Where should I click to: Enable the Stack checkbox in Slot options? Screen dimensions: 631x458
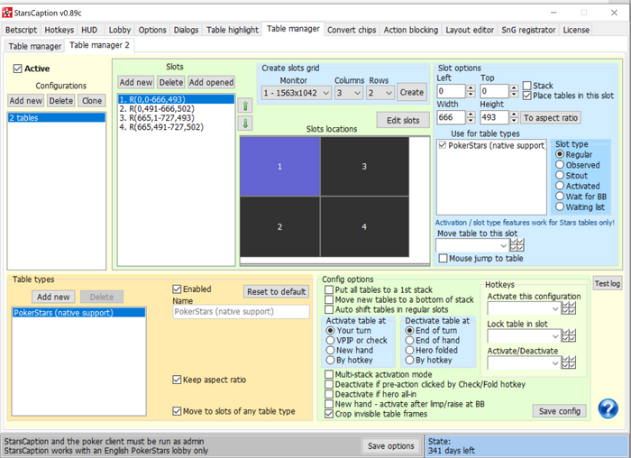[527, 86]
